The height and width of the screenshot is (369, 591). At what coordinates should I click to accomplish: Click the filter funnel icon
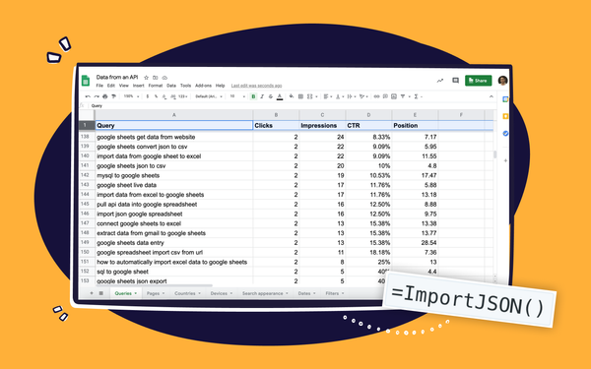pos(403,96)
